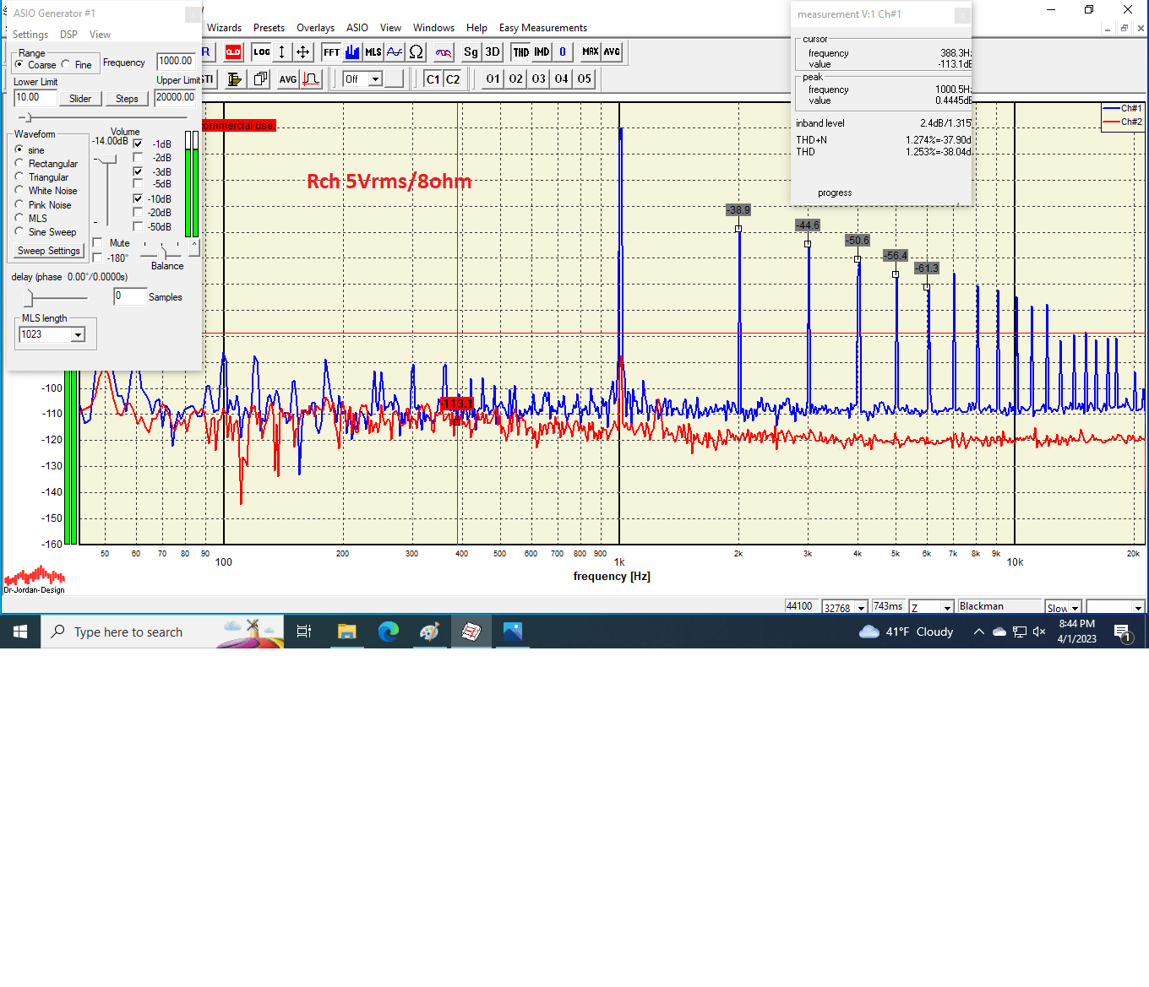1149x987 pixels.
Task: Open DSP menu in ASIO Generator
Action: click(68, 35)
